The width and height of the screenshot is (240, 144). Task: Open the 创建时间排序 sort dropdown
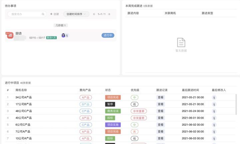(76, 14)
